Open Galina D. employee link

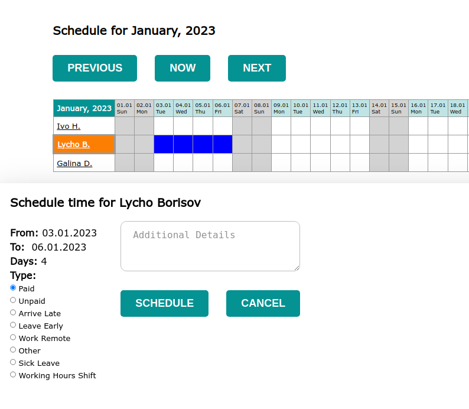(x=74, y=163)
